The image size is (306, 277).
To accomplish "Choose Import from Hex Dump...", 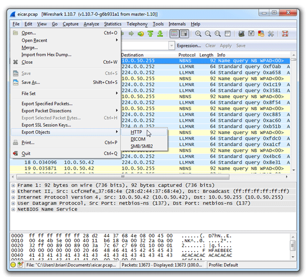I will coord(66,55).
